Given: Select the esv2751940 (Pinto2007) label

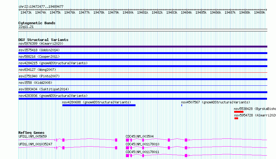Looking at the screenshot, I should [39, 76].
